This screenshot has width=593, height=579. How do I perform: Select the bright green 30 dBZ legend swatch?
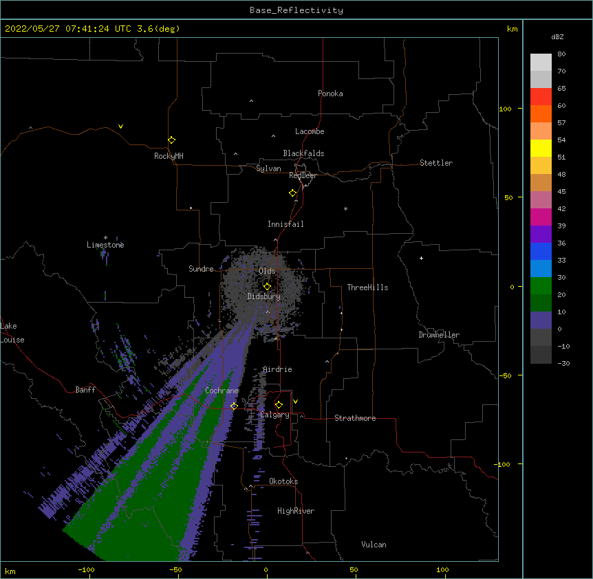click(x=541, y=286)
